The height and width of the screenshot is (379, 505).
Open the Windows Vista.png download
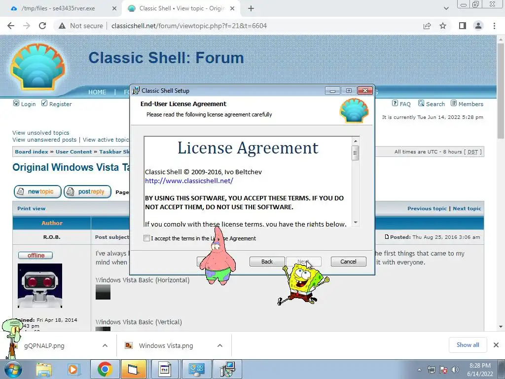(x=166, y=345)
